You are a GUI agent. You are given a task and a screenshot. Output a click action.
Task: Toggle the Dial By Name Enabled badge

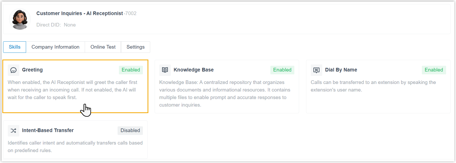click(434, 70)
